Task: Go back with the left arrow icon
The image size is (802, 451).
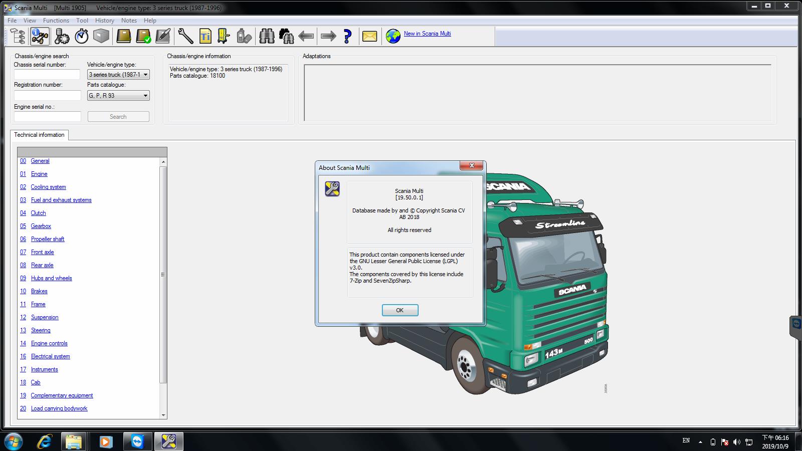Action: tap(306, 36)
